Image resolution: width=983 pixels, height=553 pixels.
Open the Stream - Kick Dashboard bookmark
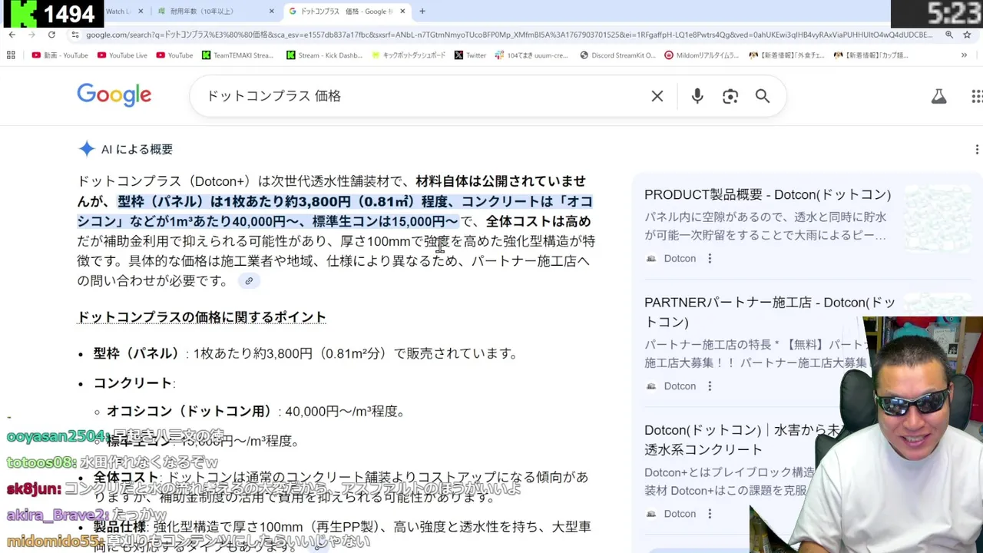pos(324,55)
